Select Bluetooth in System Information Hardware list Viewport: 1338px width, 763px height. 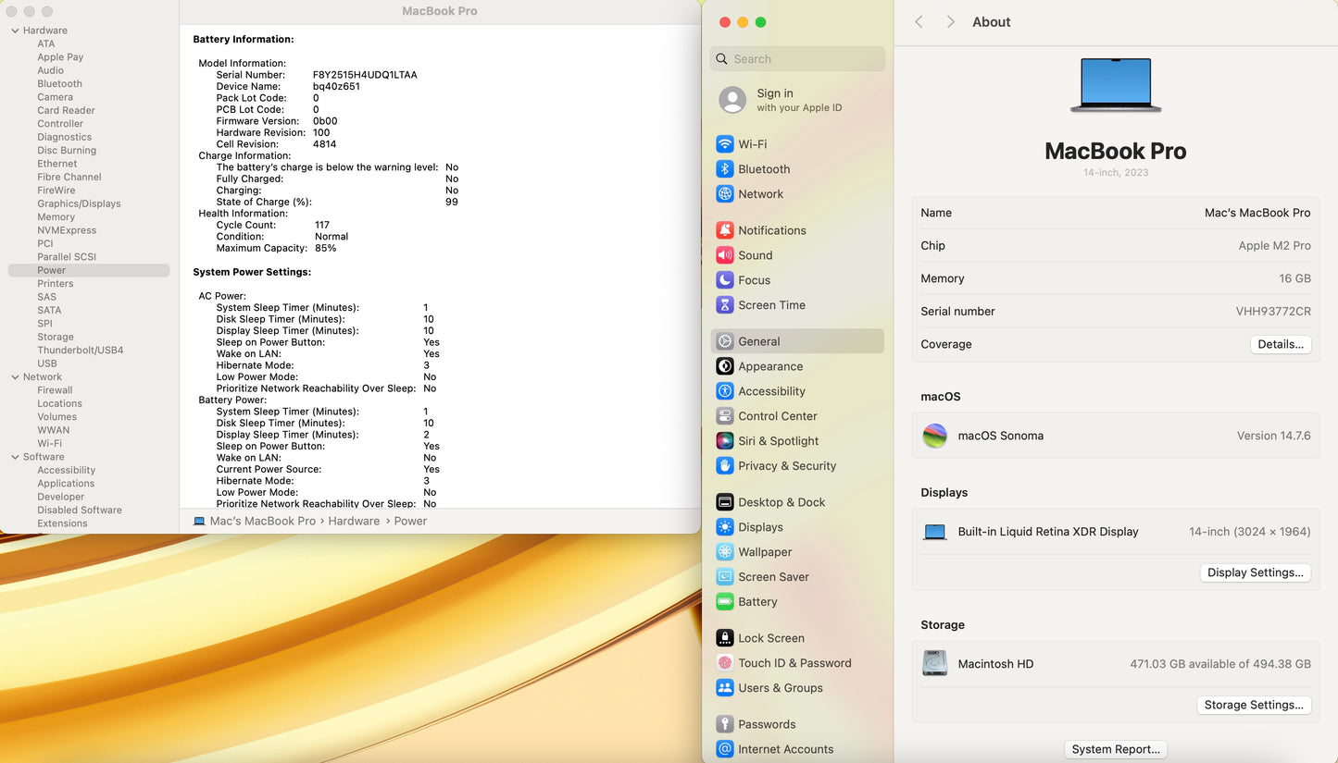pyautogui.click(x=59, y=84)
